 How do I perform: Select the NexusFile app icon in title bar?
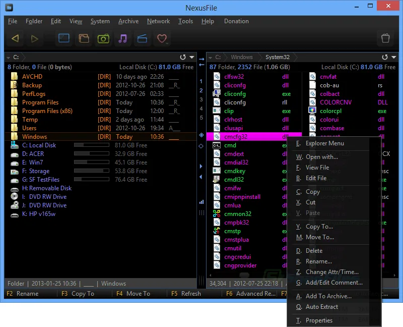click(9, 8)
